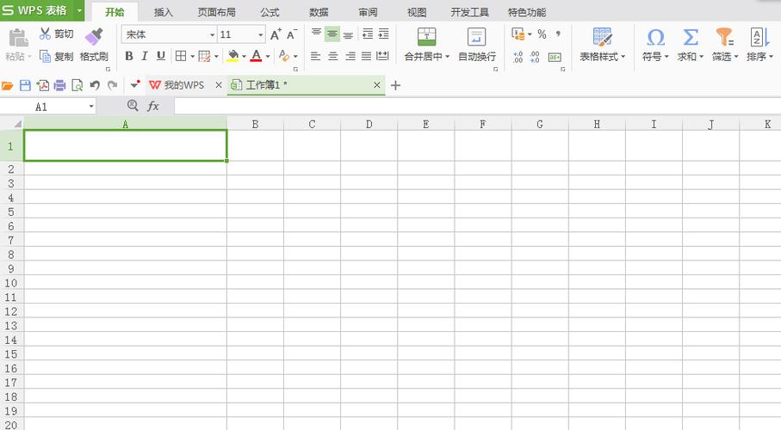Switch to the 数据 (Data) tab

319,12
